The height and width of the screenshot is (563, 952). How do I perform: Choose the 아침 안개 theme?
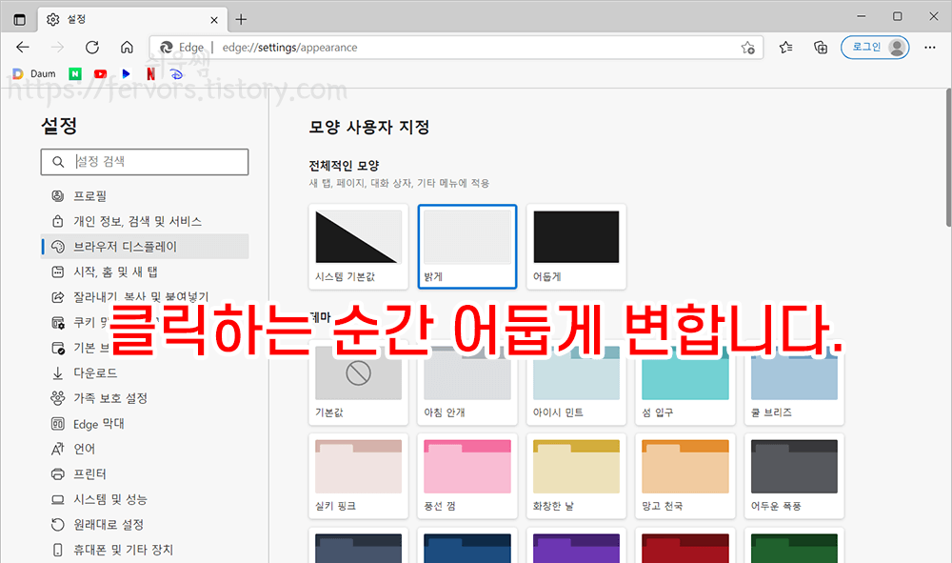point(467,383)
